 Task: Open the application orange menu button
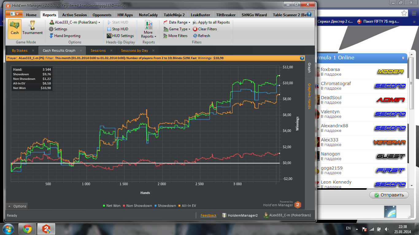pyautogui.click(x=14, y=14)
